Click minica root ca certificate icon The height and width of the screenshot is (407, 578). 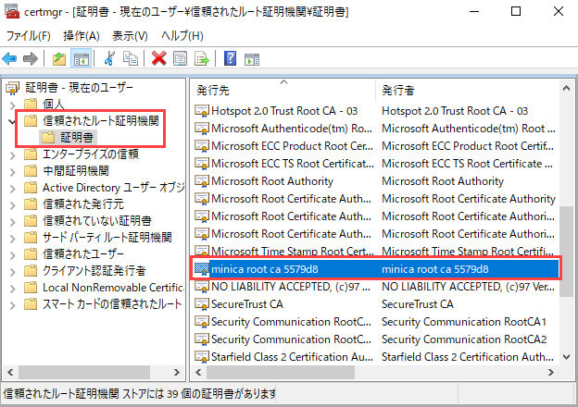(202, 269)
